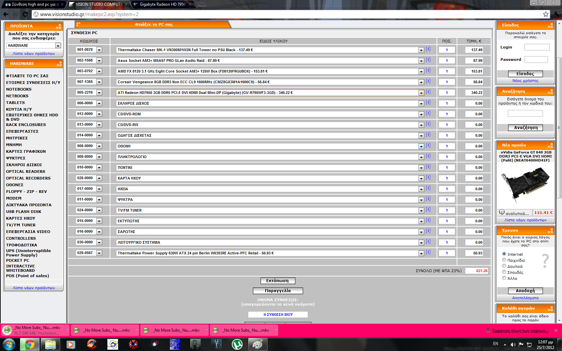Click Palit GeForce GT 640 thumbnail
This screenshot has width=562, height=351.
coord(525,185)
